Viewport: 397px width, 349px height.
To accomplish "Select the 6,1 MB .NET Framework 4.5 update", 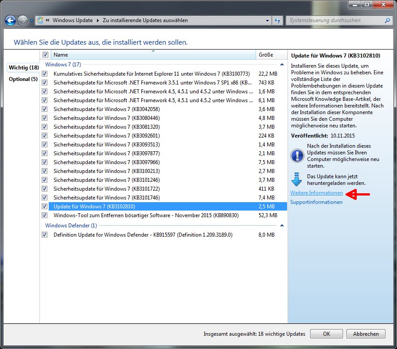I will 167,100.
